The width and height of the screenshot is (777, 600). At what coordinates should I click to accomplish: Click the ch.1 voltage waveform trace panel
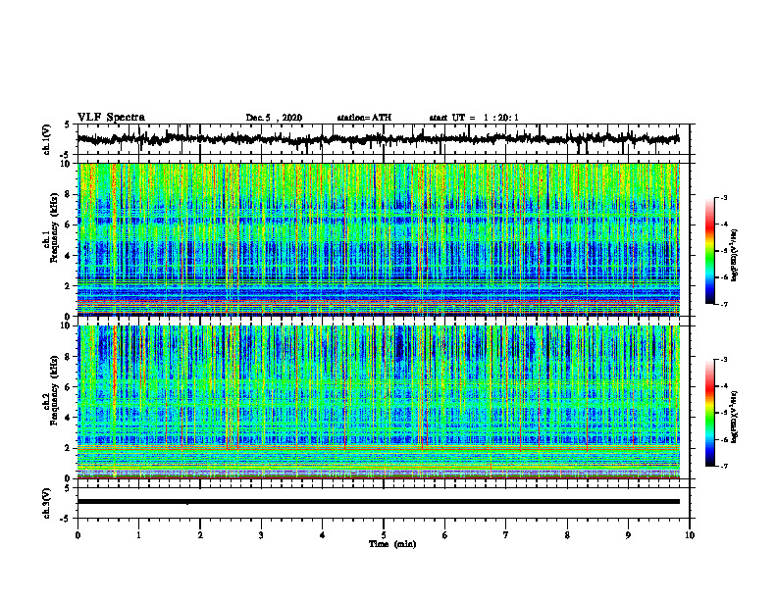pos(384,139)
